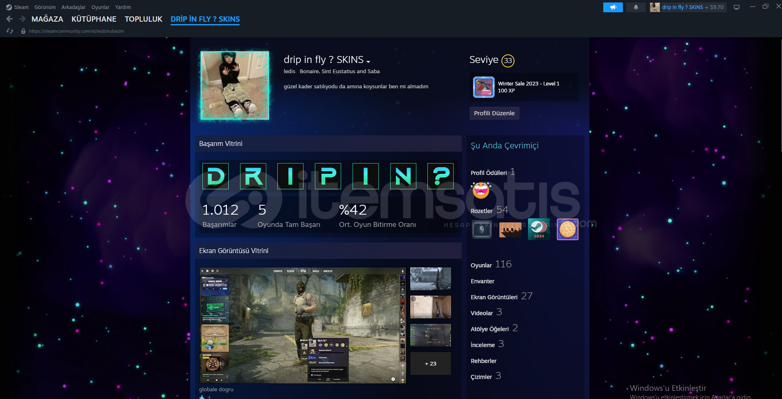Viewport: 782px width, 399px height.
Task: Open the megaphone announcements button
Action: [x=613, y=7]
